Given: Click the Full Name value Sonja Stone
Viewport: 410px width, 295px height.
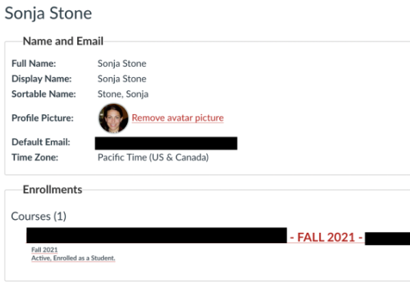Looking at the screenshot, I should coord(122,64).
